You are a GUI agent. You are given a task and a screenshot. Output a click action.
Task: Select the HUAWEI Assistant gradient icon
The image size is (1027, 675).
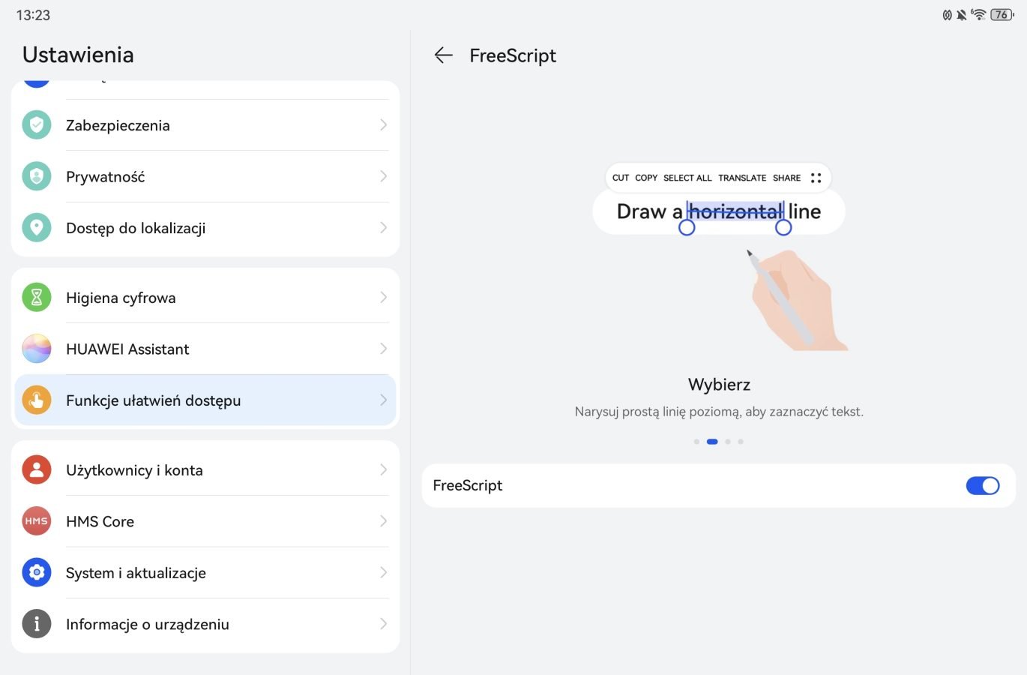37,349
